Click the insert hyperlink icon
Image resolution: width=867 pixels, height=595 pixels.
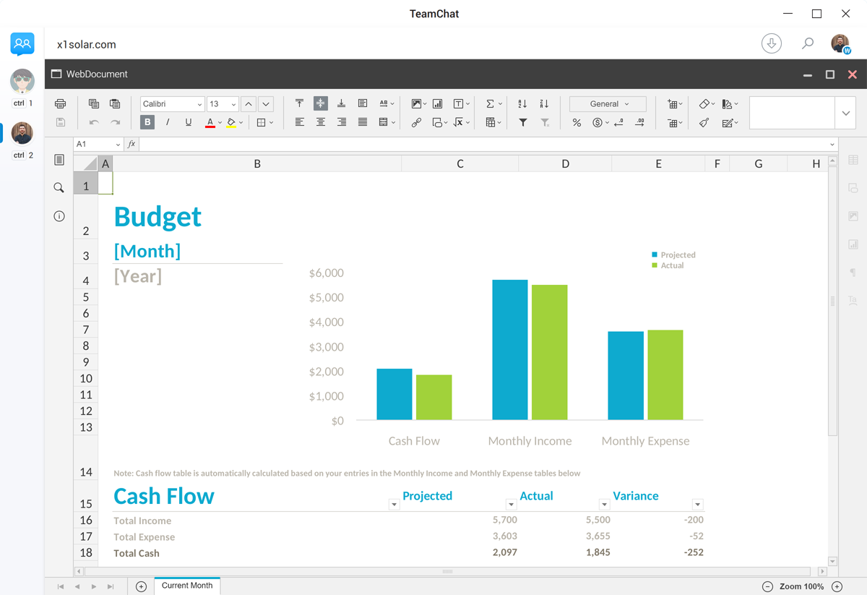pos(416,123)
